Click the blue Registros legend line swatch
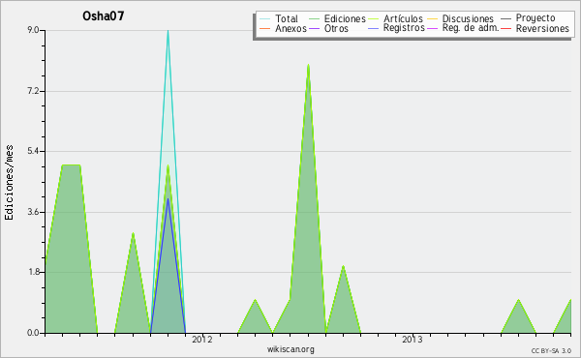This screenshot has width=581, height=358. click(x=373, y=28)
